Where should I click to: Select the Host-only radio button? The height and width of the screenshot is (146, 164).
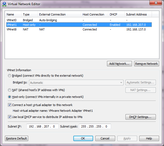click(10, 97)
